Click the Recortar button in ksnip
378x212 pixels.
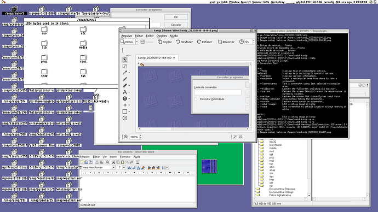[x=226, y=42]
